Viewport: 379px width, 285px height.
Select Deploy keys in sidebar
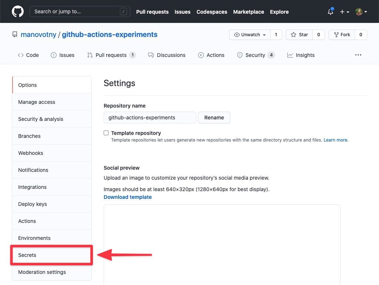pyautogui.click(x=52, y=204)
